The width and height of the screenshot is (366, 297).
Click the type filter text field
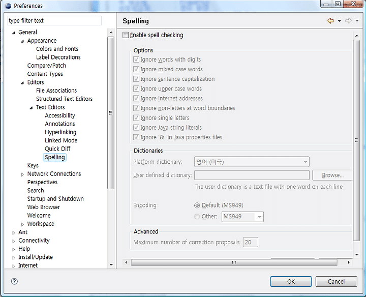(54, 20)
